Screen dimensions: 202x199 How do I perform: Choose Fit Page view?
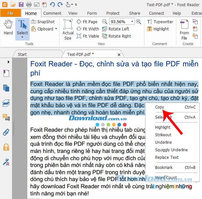pos(87,22)
